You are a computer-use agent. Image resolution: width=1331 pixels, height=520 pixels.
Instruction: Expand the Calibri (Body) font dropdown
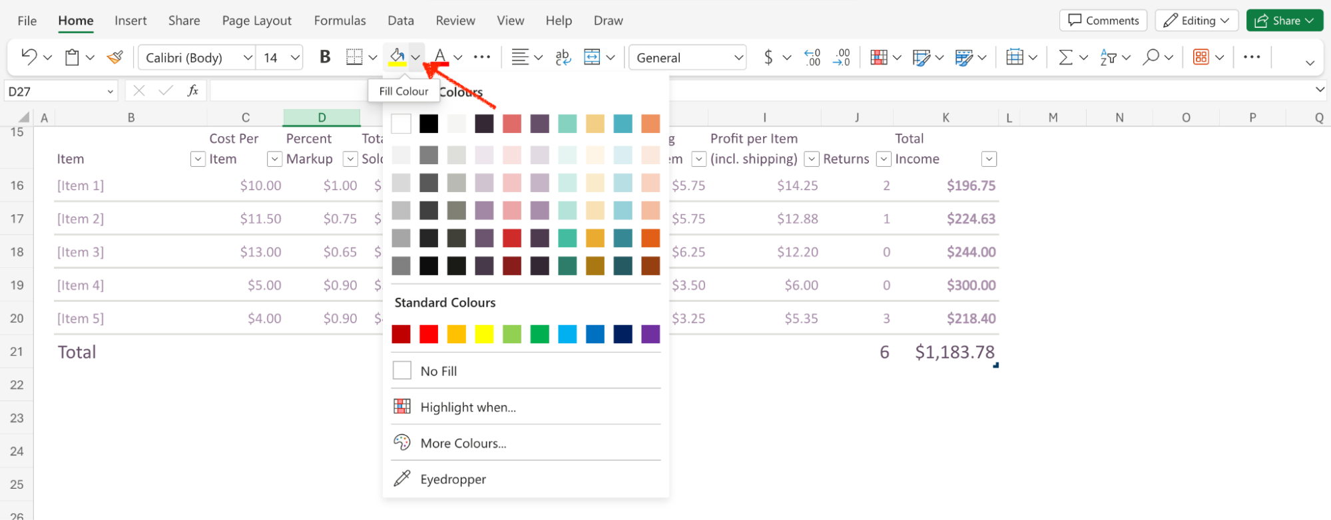tap(248, 58)
